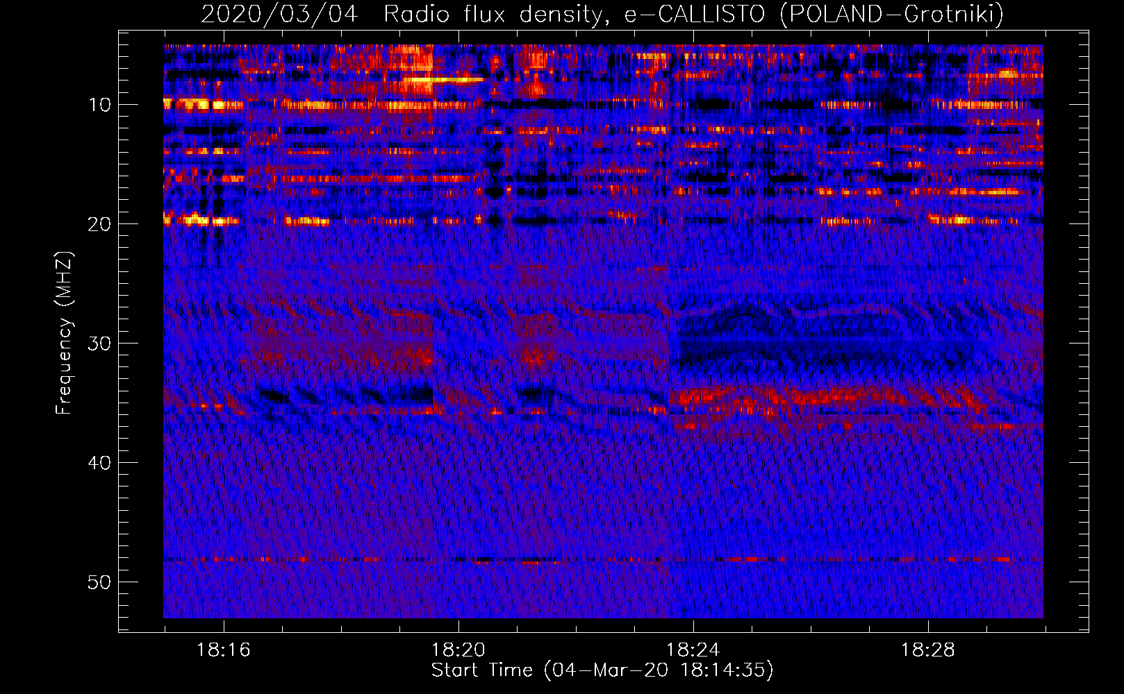Viewport: 1124px width, 694px height.
Task: Click the '30' frequency tick label
Action: click(x=99, y=344)
